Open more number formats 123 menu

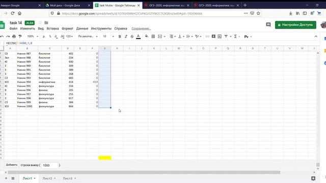coord(69,37)
